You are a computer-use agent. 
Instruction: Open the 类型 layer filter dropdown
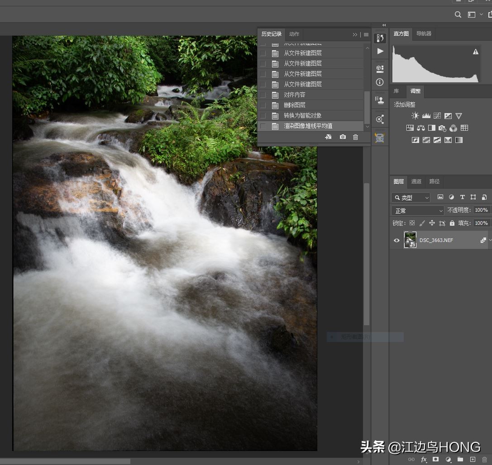point(411,198)
